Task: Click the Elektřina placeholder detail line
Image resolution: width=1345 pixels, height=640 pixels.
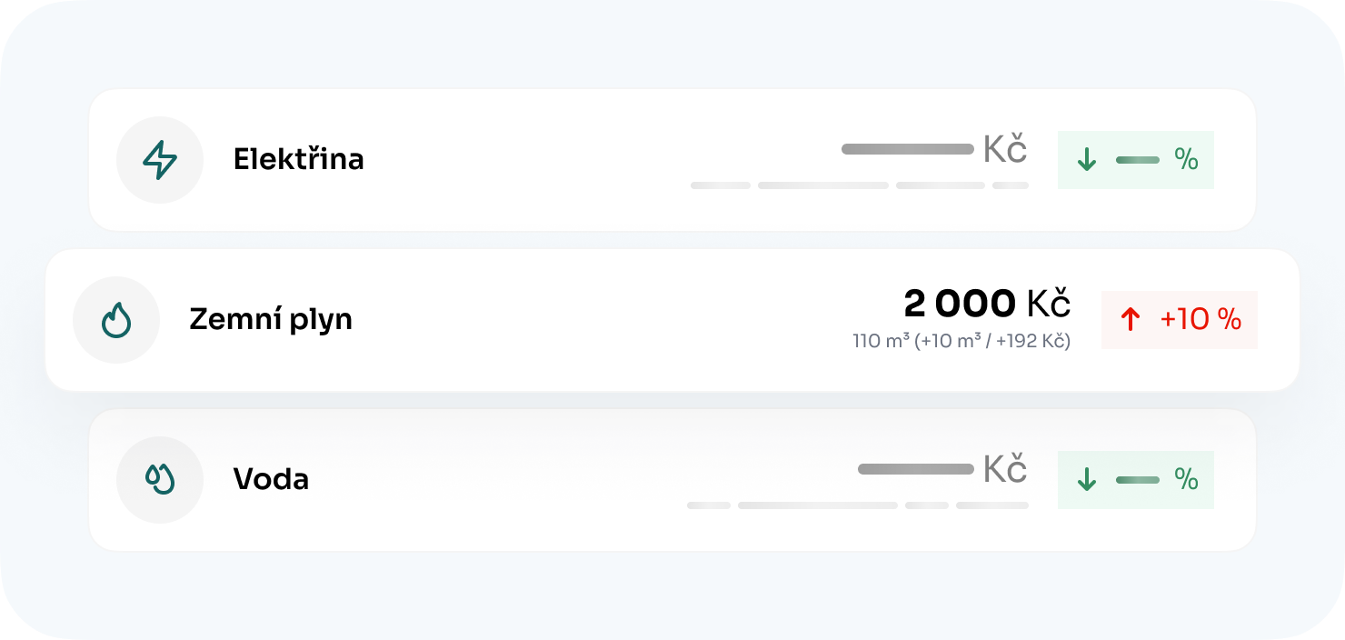Action: pos(859,185)
